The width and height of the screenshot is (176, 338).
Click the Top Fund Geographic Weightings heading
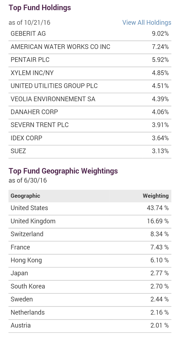[63, 171]
